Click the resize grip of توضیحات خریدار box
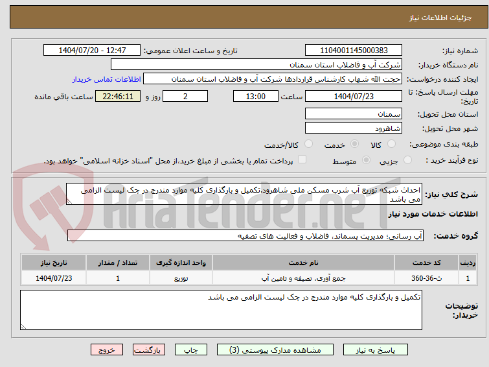Viewport: 489px width, 367px height. [x=23, y=327]
